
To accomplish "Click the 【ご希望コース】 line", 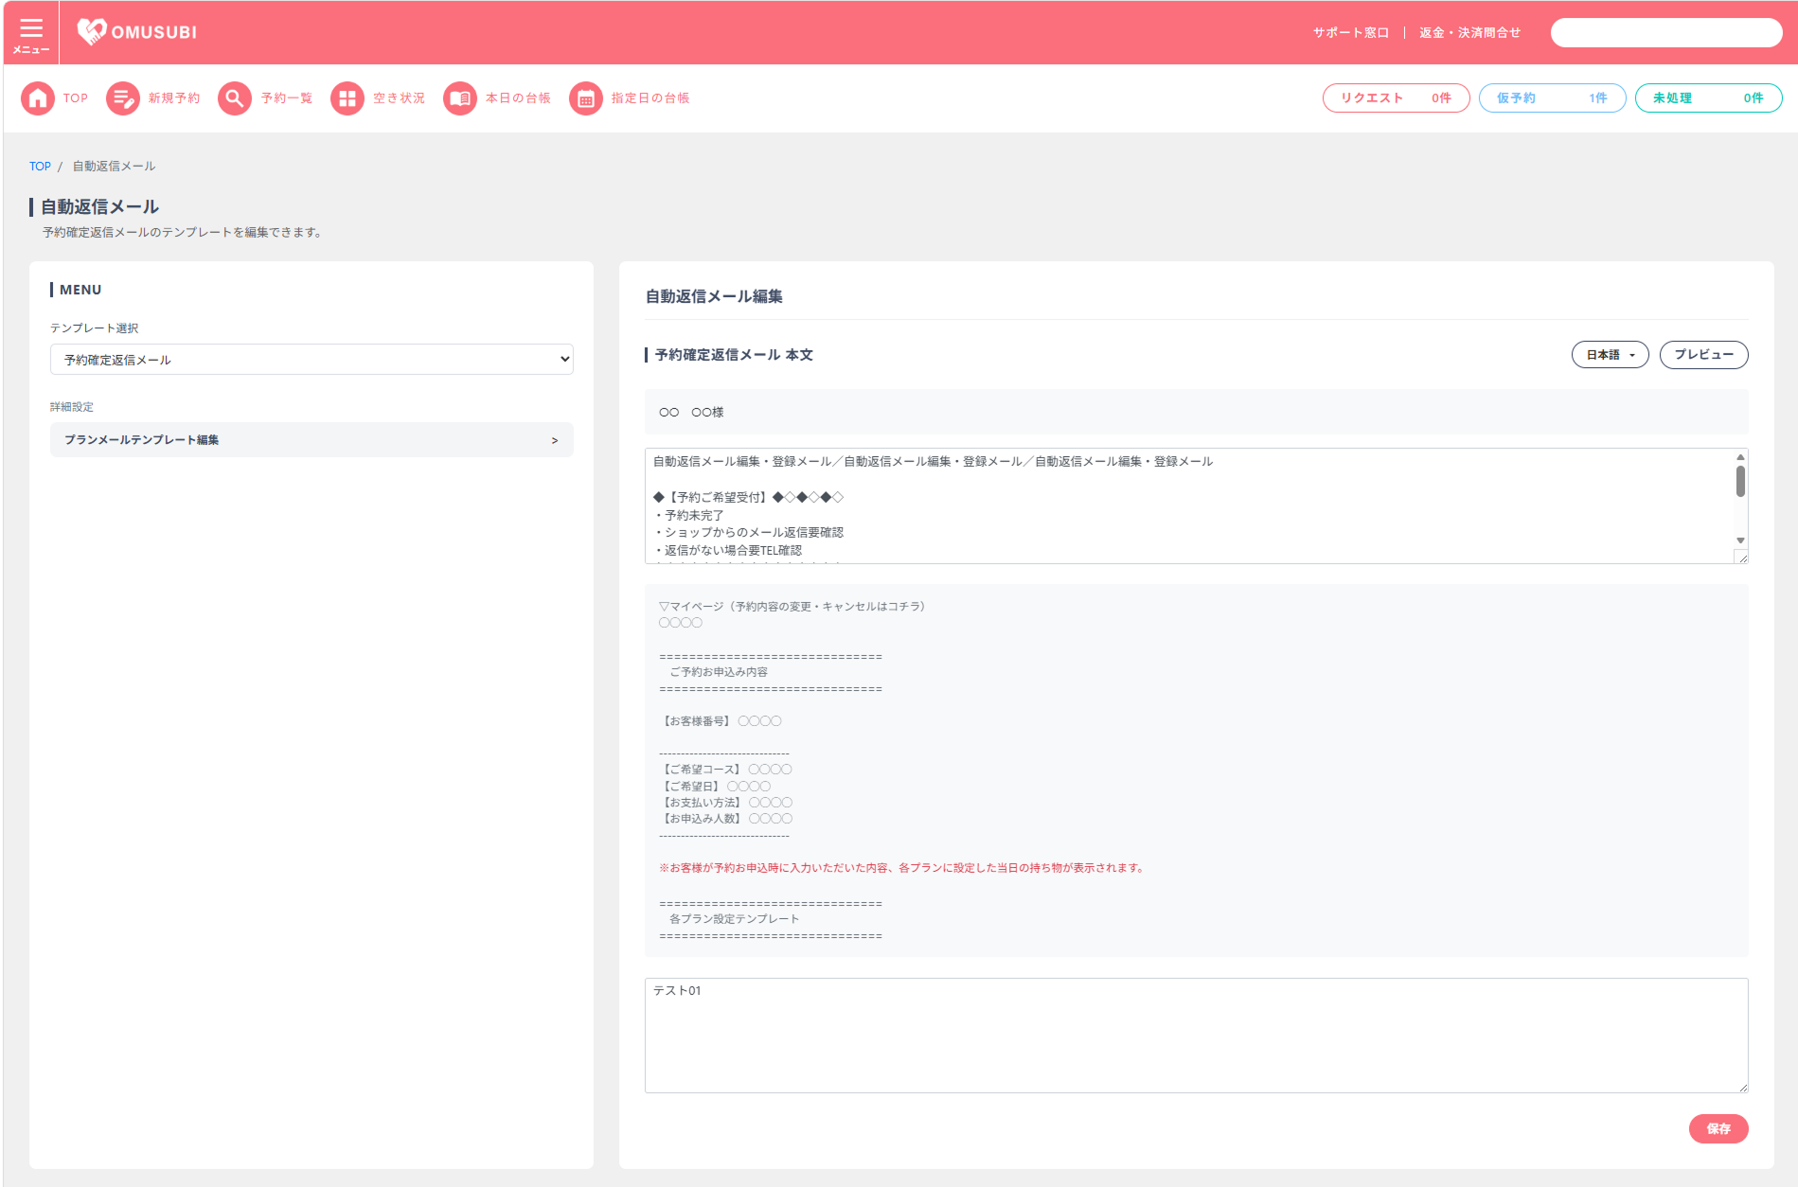I will [x=726, y=770].
